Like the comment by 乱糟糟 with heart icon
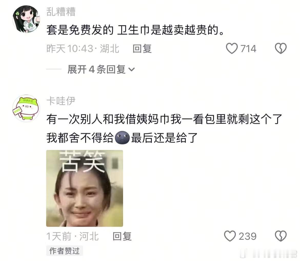Viewport: 300px width, 261px height. (232, 48)
